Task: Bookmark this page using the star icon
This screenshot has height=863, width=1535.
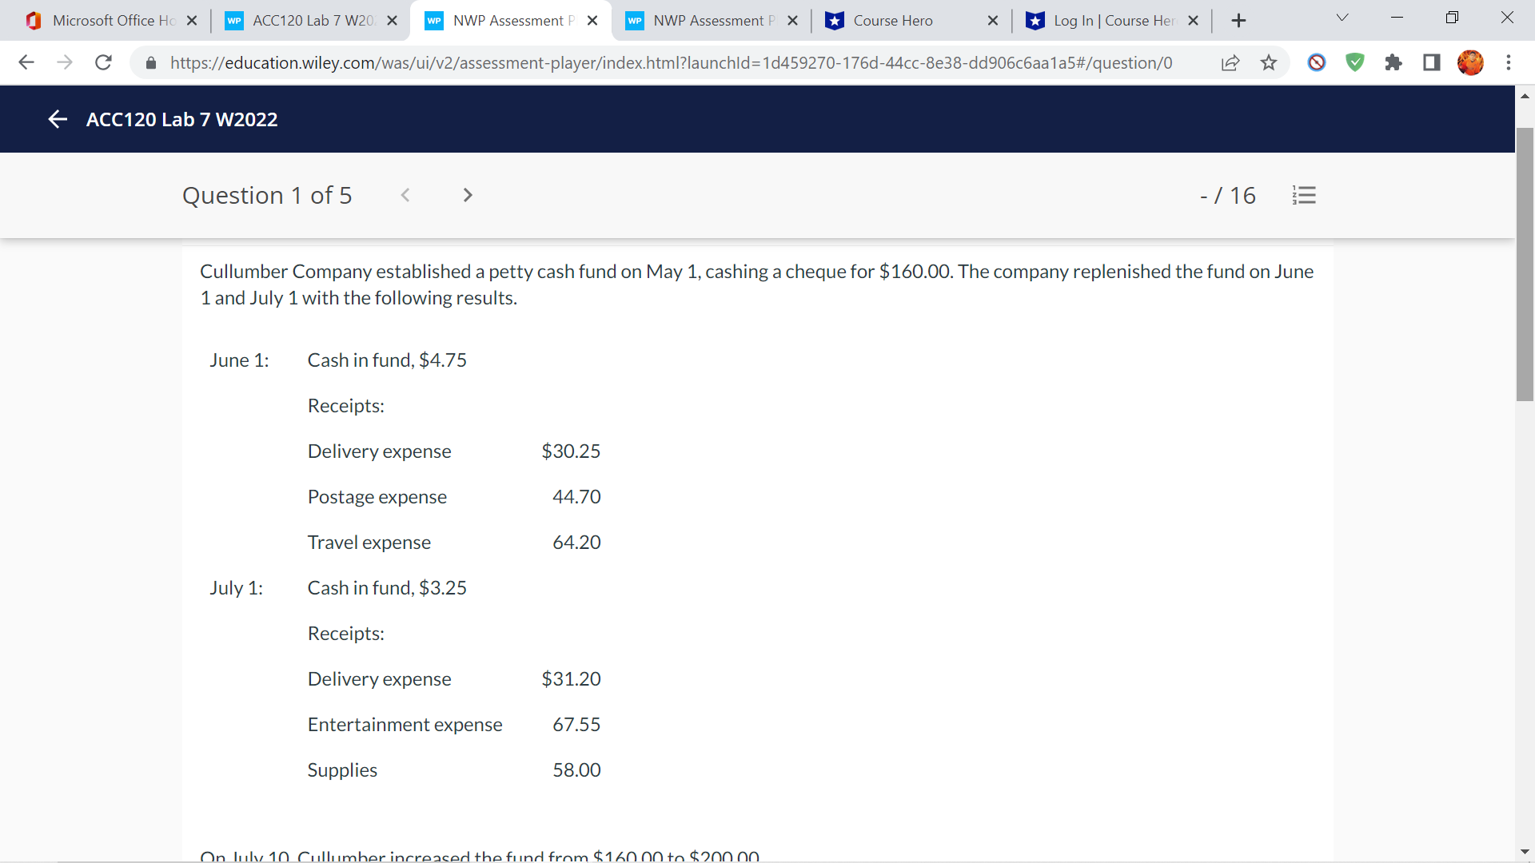Action: 1269,62
